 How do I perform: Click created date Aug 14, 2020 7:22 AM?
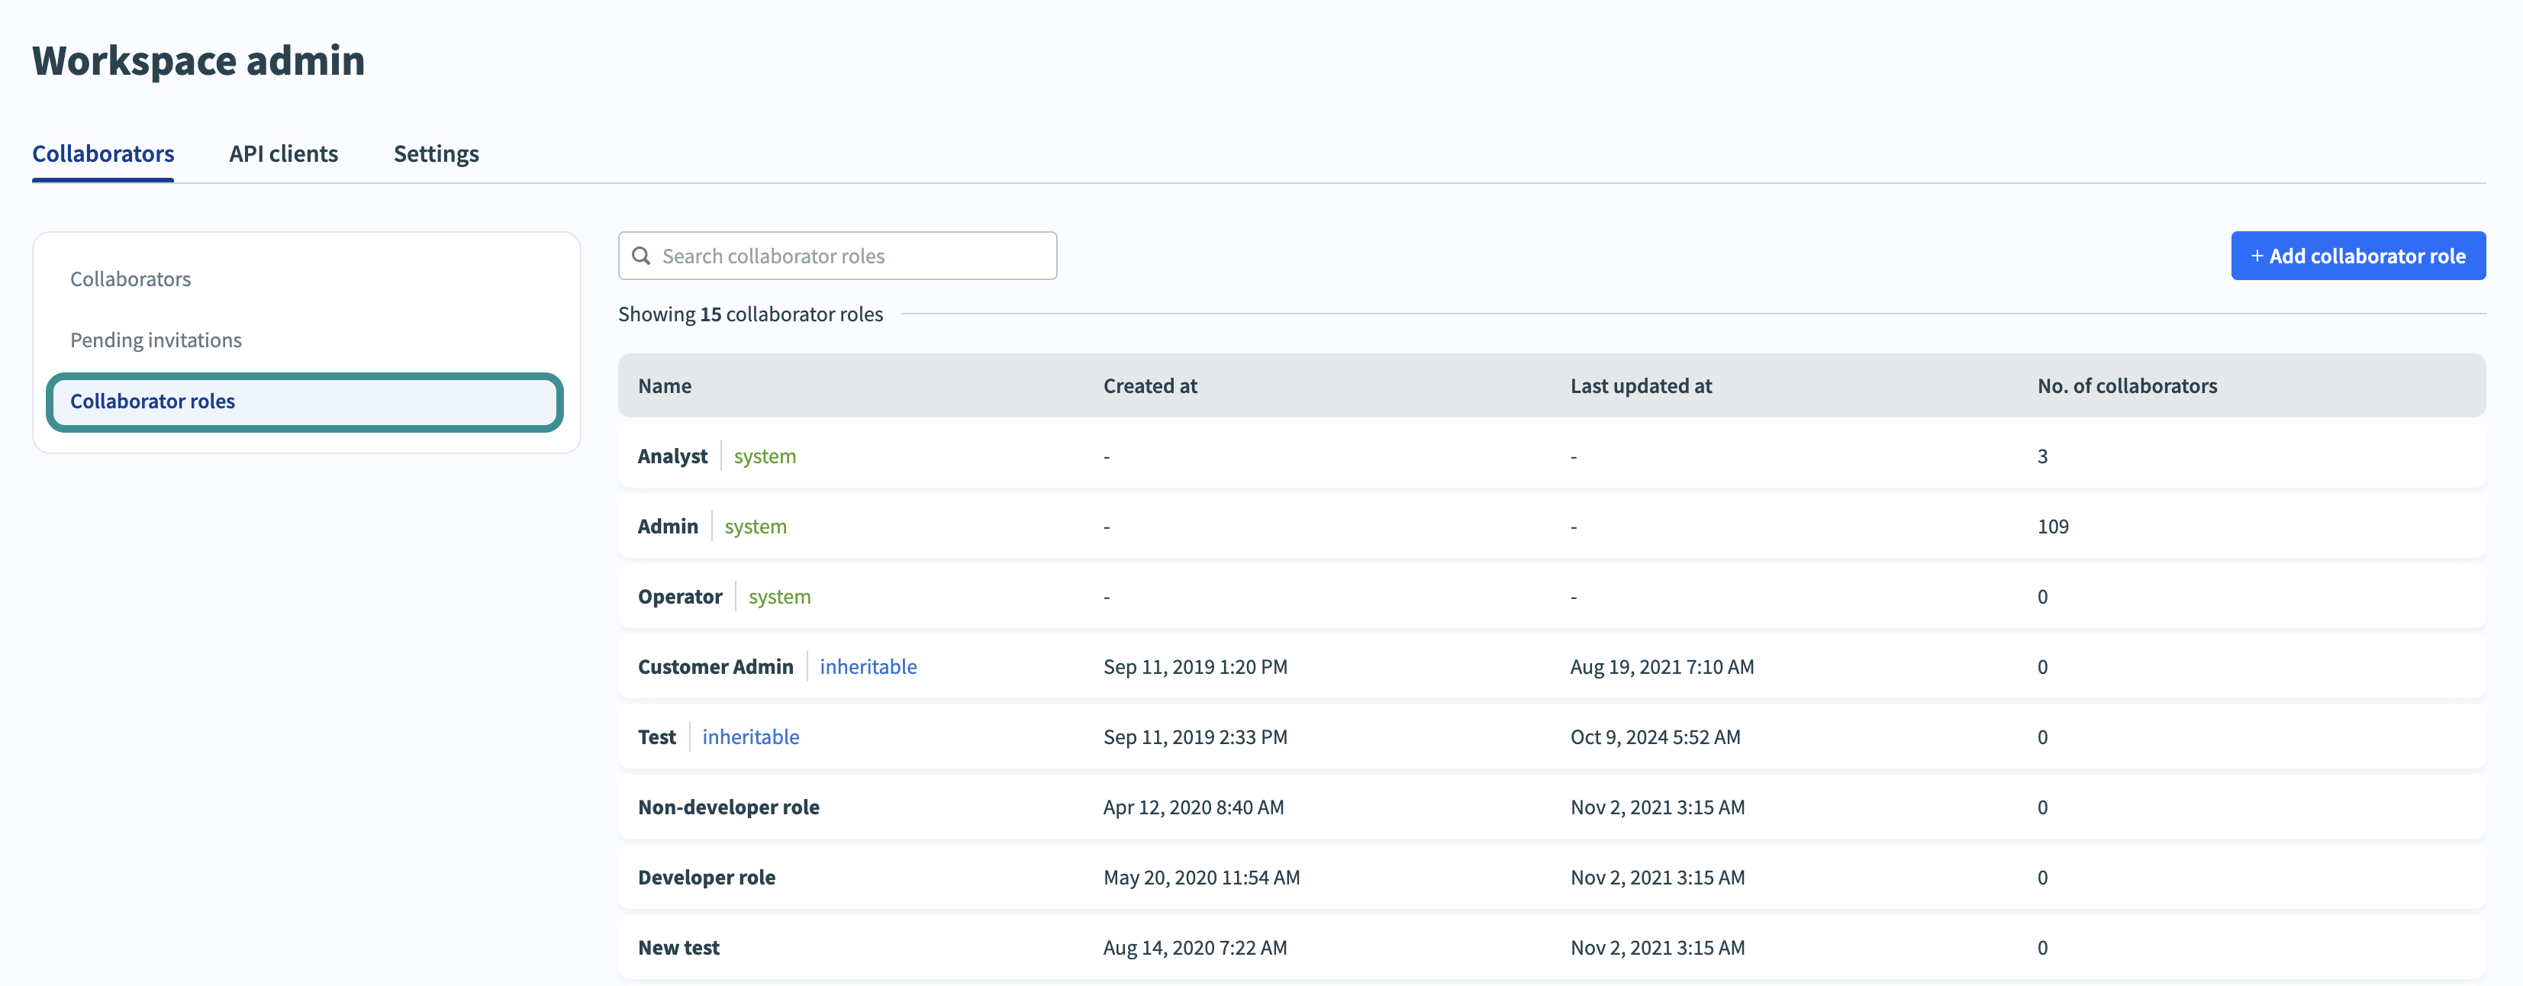pyautogui.click(x=1195, y=948)
